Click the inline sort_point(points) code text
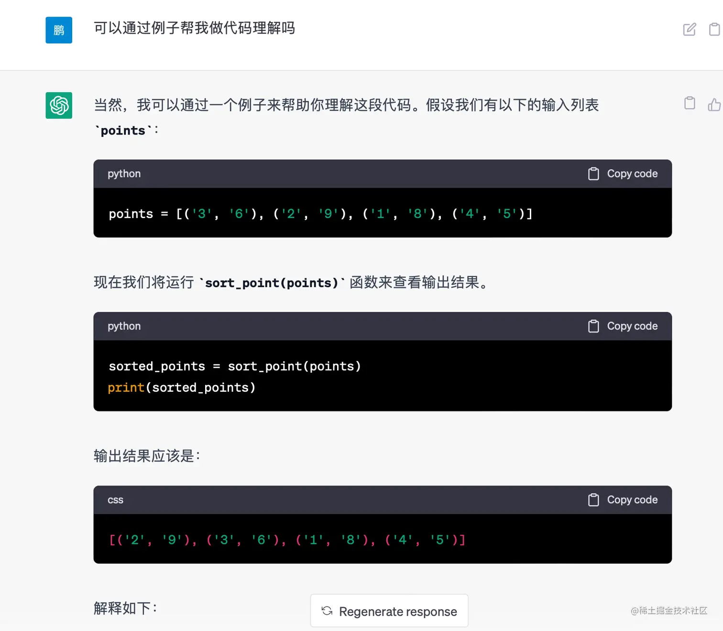The width and height of the screenshot is (723, 631). [x=272, y=283]
